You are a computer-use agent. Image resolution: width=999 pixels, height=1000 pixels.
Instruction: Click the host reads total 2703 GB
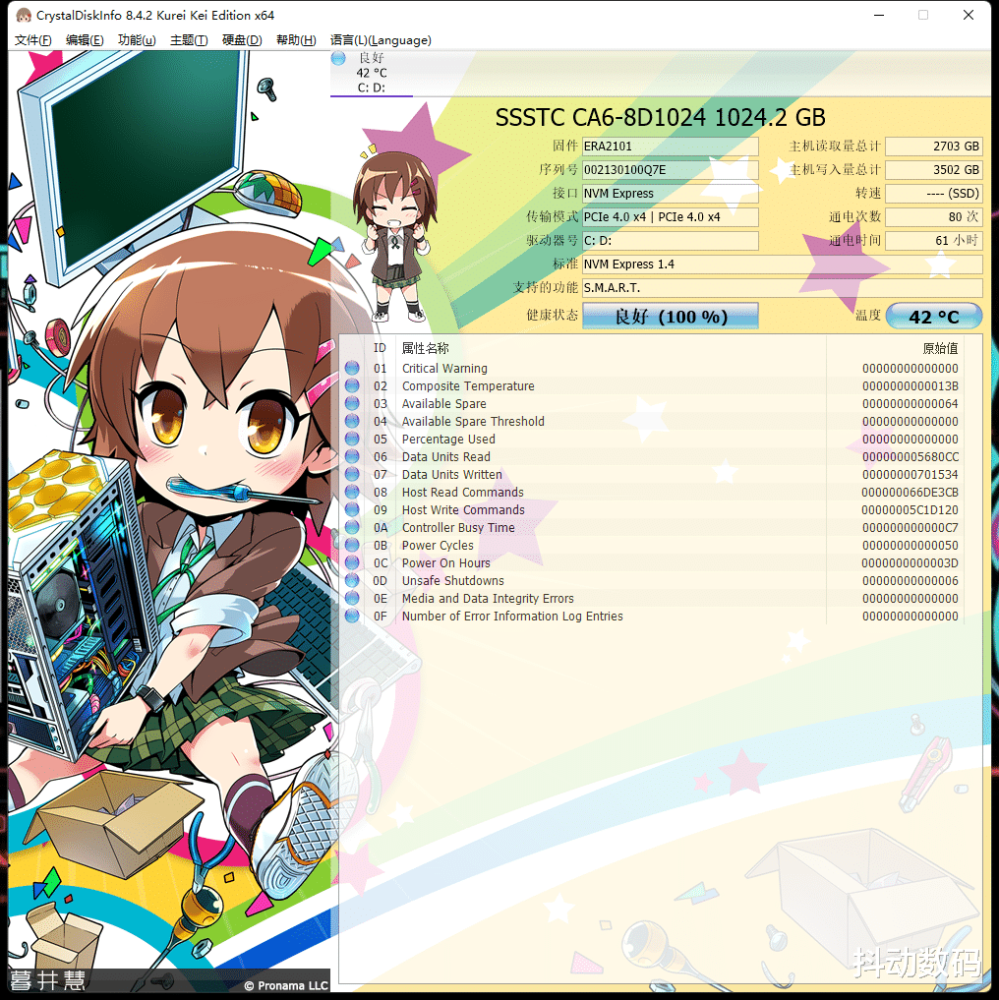[934, 147]
